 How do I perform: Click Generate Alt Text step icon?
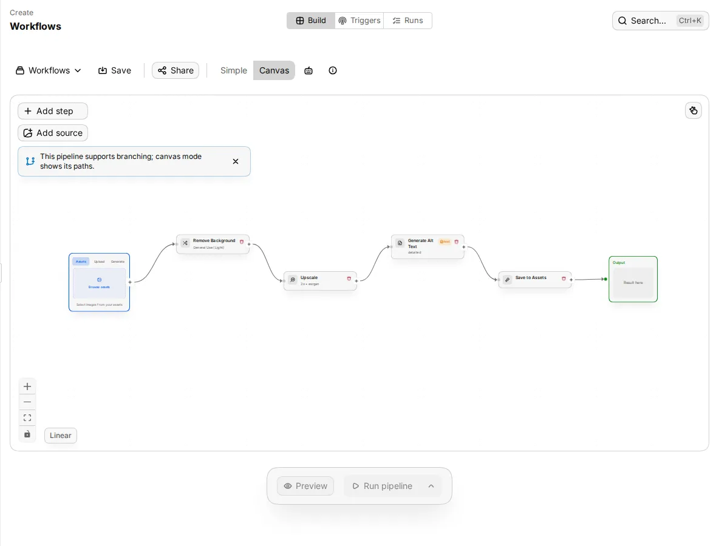pyautogui.click(x=400, y=243)
